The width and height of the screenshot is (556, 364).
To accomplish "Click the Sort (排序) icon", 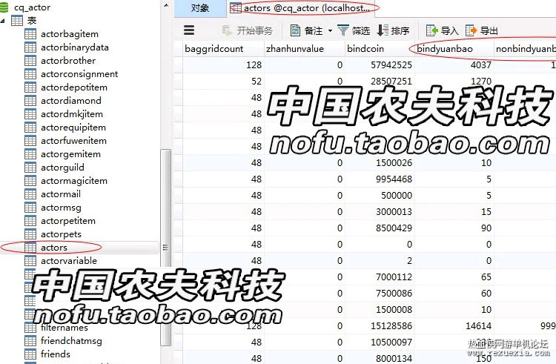I will 383,30.
